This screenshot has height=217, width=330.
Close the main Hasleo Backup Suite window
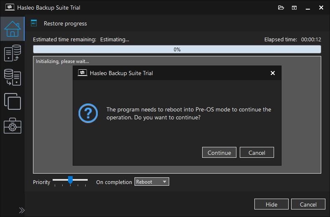321,8
